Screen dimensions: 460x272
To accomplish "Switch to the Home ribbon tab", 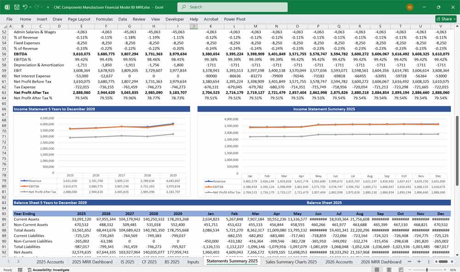I will pyautogui.click(x=25, y=19).
